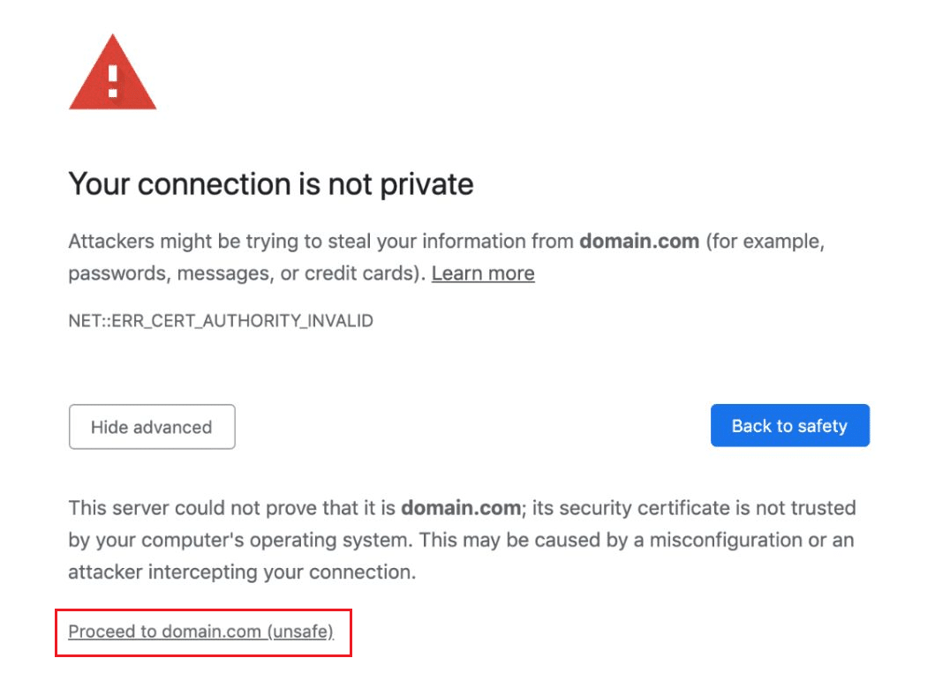Click the "attacker intercepting your connection" line

point(241,572)
